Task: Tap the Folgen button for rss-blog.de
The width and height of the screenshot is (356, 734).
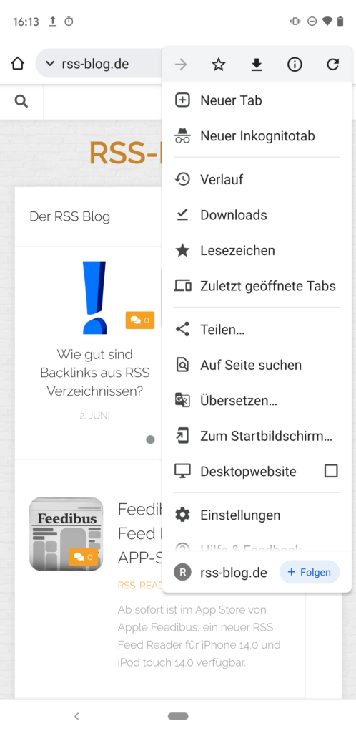Action: 310,572
